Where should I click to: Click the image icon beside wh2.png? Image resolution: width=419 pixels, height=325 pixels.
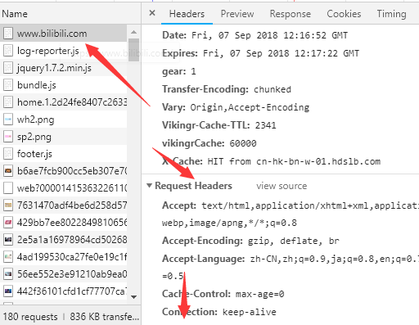coord(8,120)
